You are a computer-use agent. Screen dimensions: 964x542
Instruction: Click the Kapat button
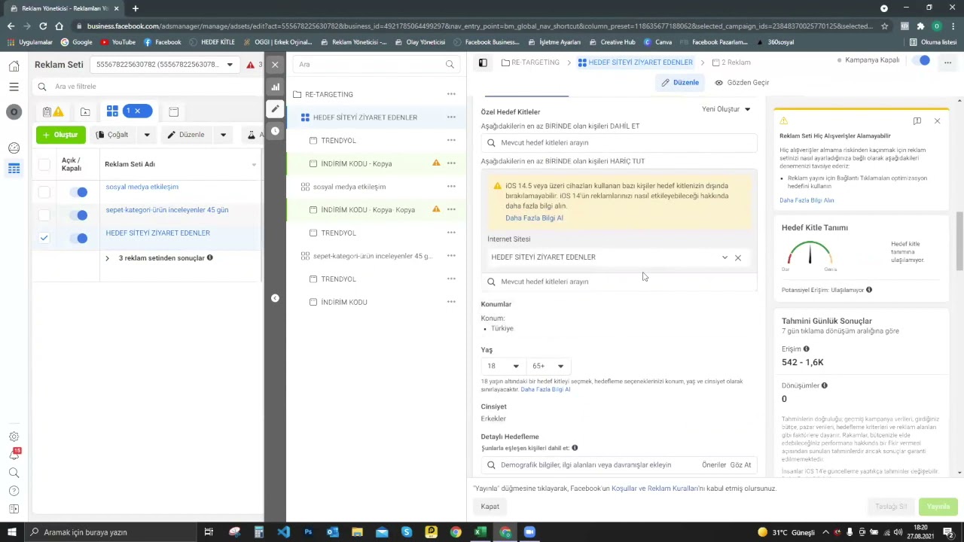tap(490, 507)
